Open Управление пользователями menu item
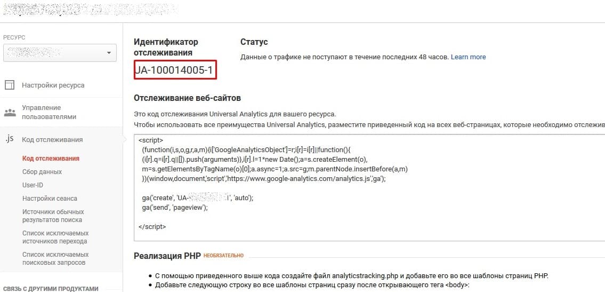Viewport: 605px width, 292px height. point(49,113)
